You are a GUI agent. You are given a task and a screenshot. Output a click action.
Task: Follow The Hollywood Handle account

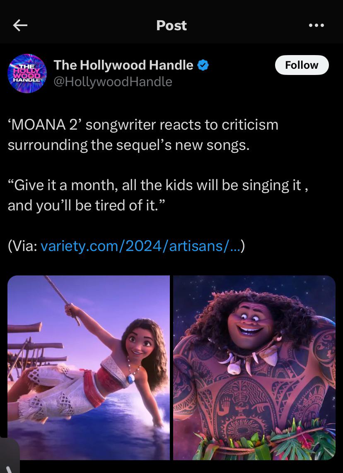(x=302, y=65)
